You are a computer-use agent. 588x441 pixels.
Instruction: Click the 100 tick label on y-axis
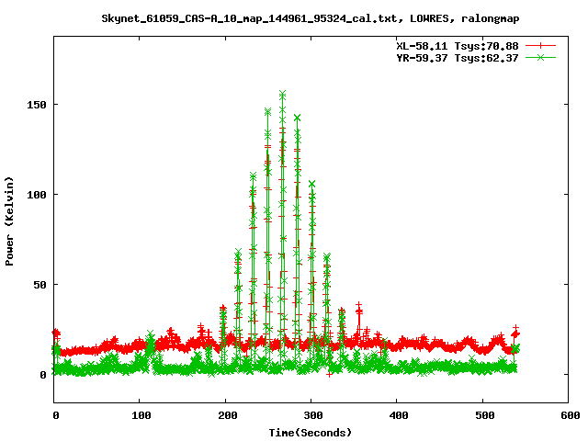pyautogui.click(x=37, y=195)
